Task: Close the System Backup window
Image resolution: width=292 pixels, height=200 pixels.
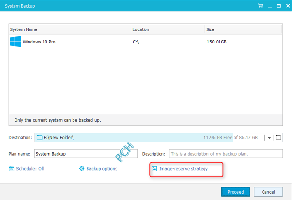Action: (288, 6)
